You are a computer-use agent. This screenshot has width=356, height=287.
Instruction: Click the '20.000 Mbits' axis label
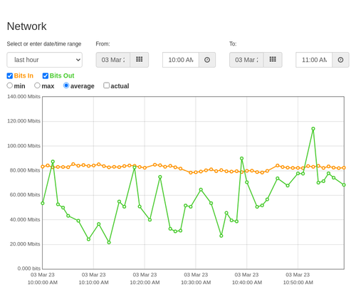25,244
